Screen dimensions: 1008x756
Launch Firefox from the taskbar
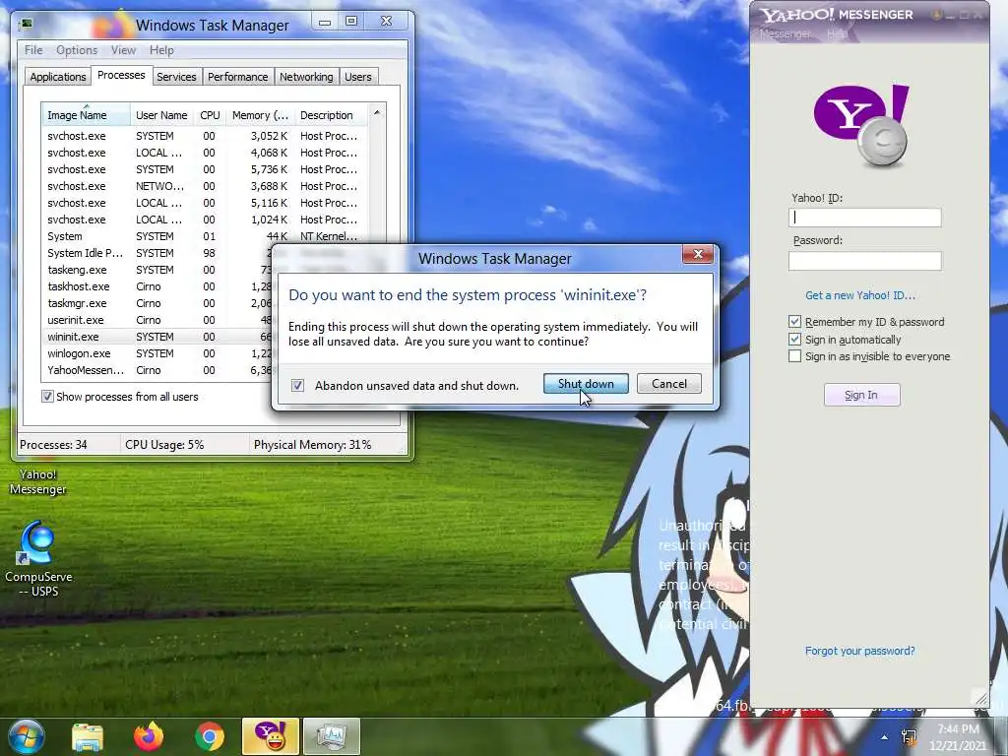point(149,736)
